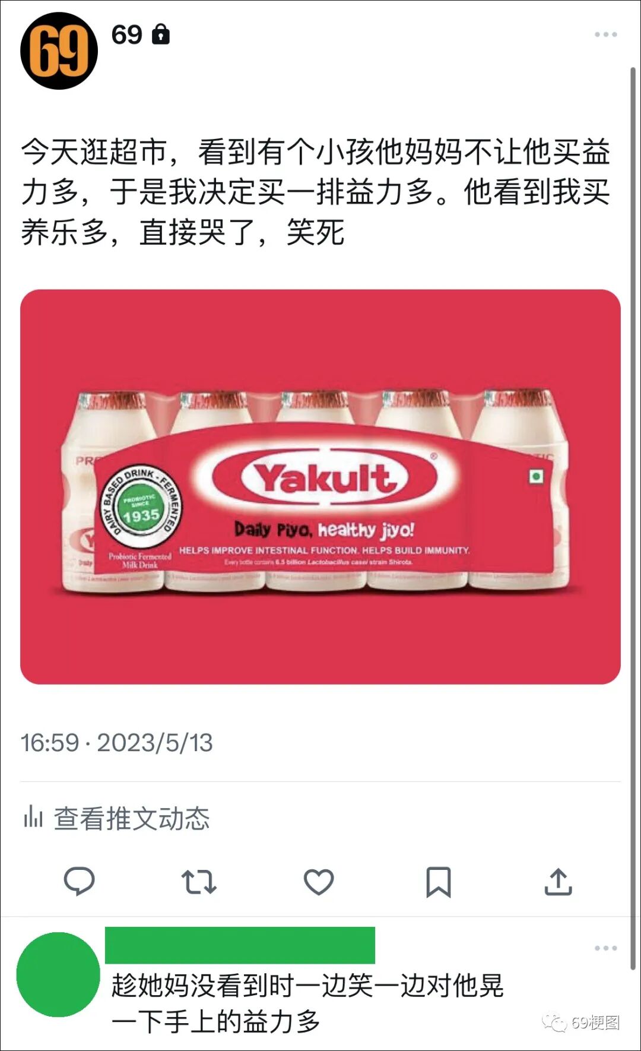
Task: Tap the share upload icon
Action: [x=559, y=882]
